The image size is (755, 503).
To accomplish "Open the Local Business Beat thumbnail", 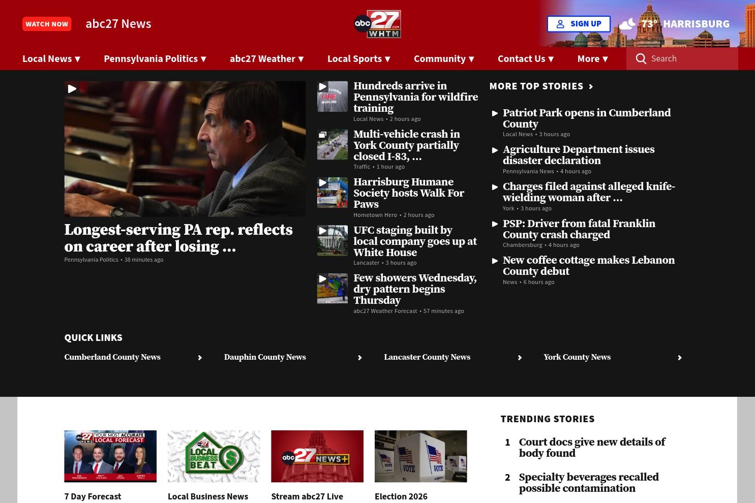I will [x=214, y=456].
